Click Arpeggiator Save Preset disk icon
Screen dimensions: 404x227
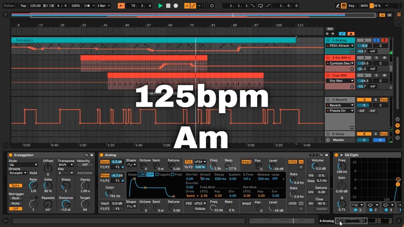(x=92, y=155)
